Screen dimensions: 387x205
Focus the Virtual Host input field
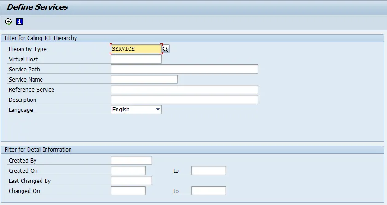(136, 59)
